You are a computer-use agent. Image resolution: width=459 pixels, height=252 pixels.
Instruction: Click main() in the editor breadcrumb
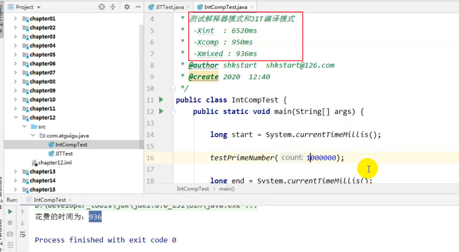(x=227, y=189)
